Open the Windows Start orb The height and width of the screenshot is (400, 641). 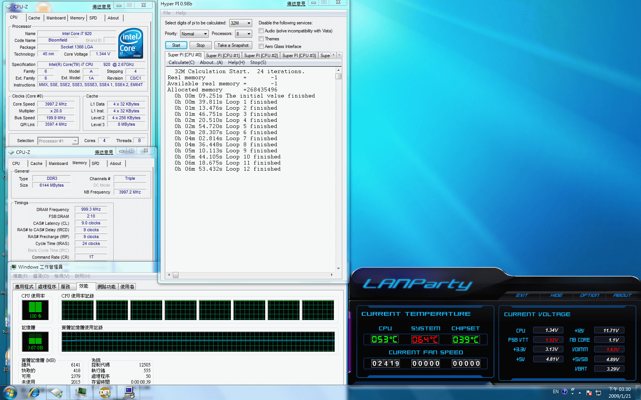pos(10,392)
